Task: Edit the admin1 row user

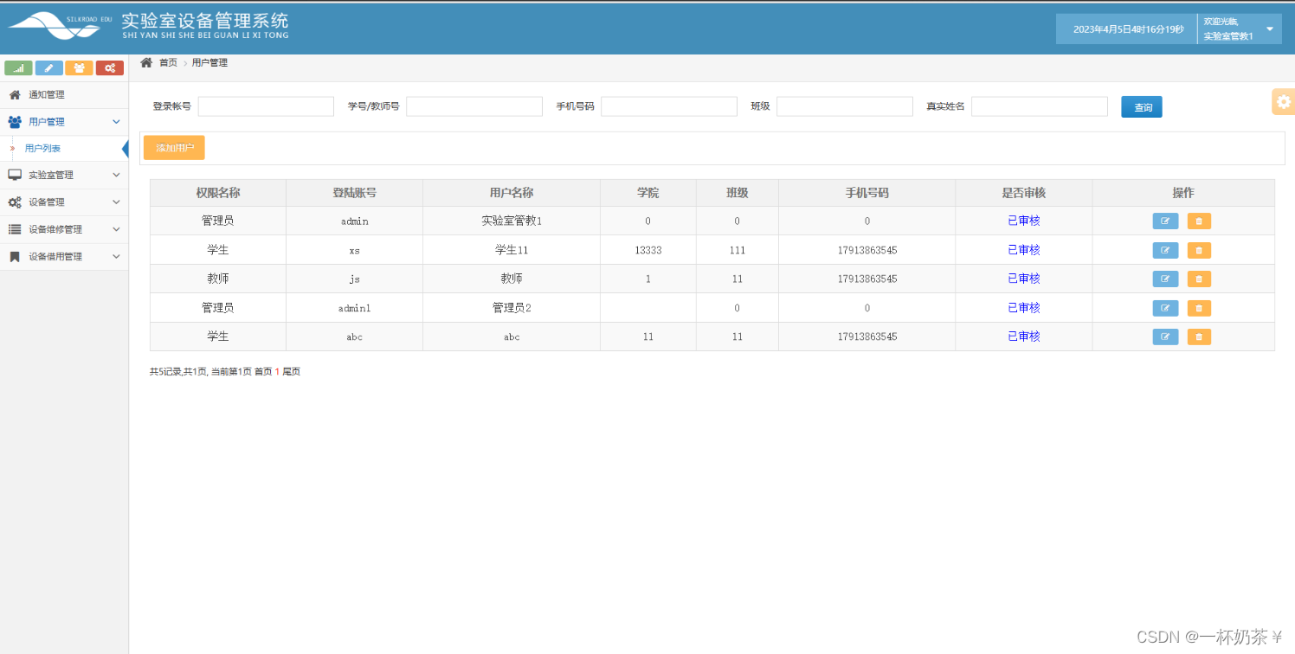Action: (x=1165, y=308)
